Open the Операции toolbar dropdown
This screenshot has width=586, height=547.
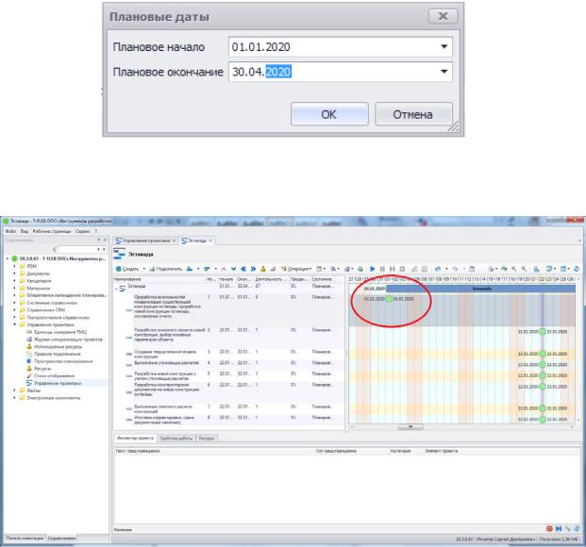click(x=296, y=269)
